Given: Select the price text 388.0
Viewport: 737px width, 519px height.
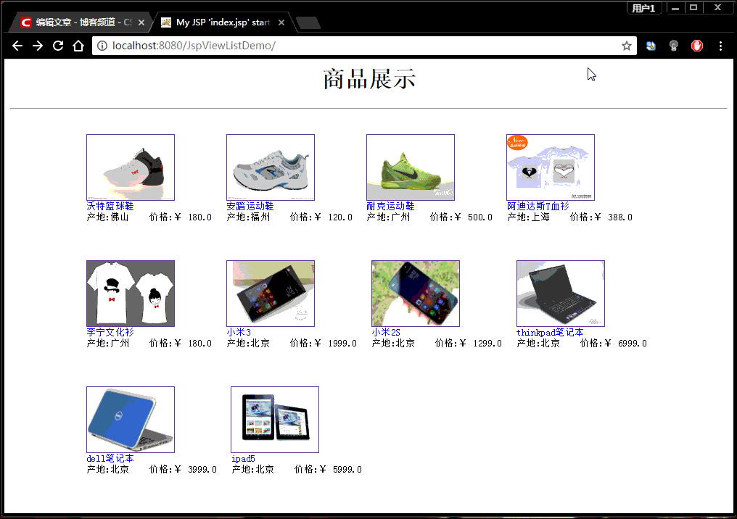Looking at the screenshot, I should tap(620, 217).
